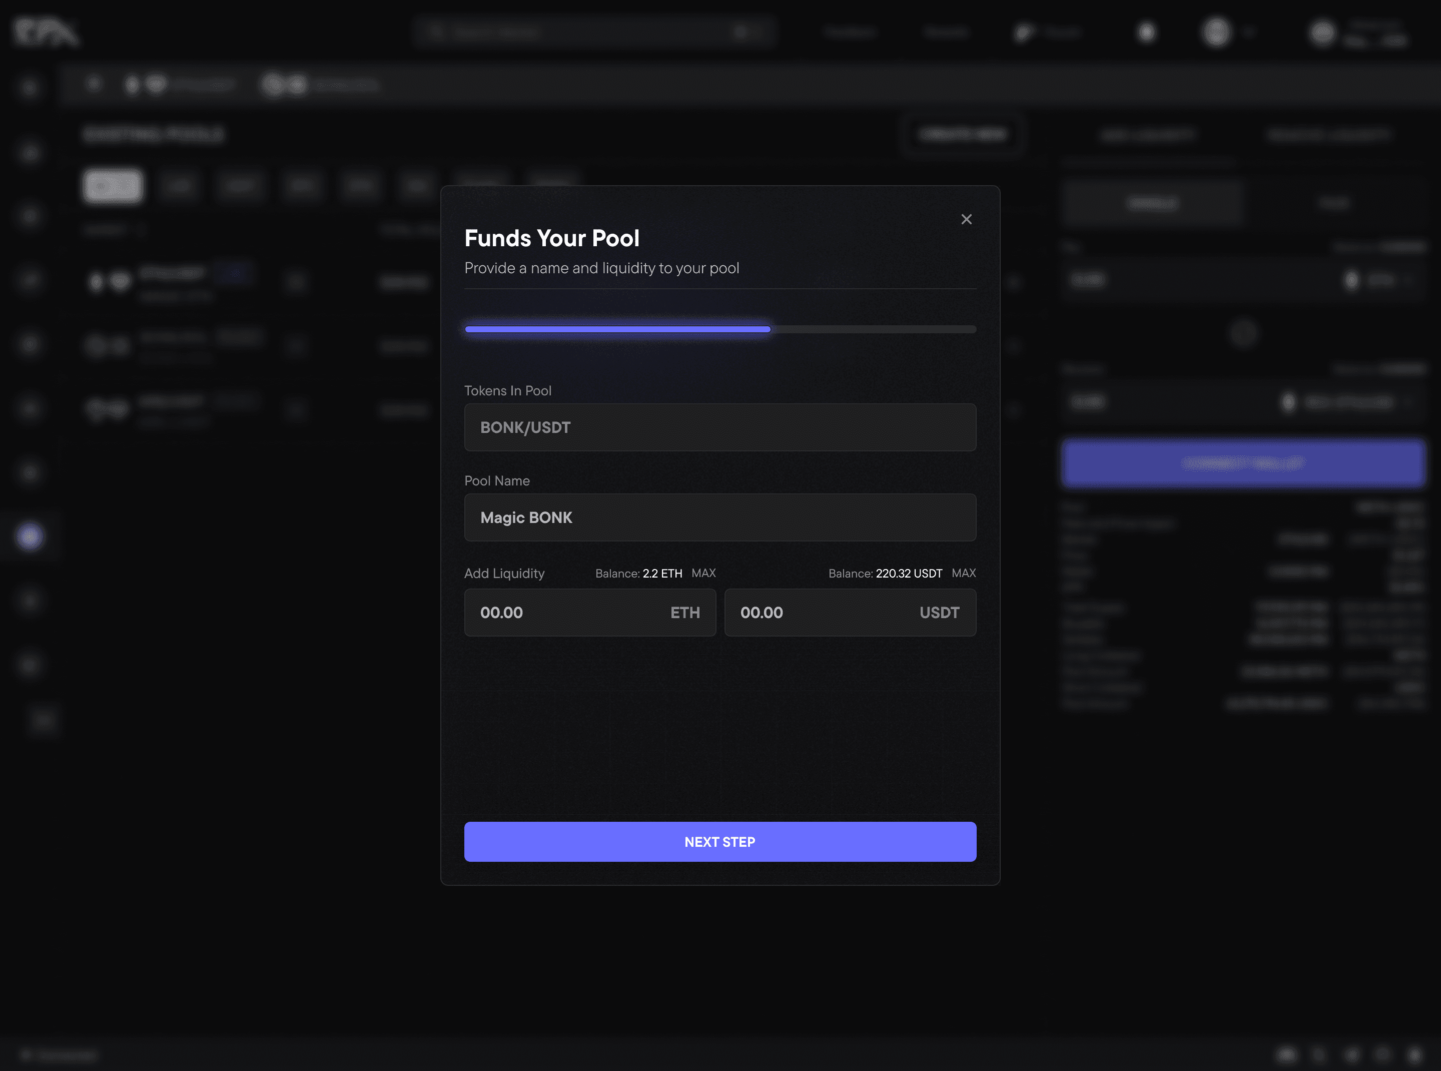This screenshot has height=1071, width=1441.
Task: Click the ETH token label in amount field
Action: pos(684,613)
